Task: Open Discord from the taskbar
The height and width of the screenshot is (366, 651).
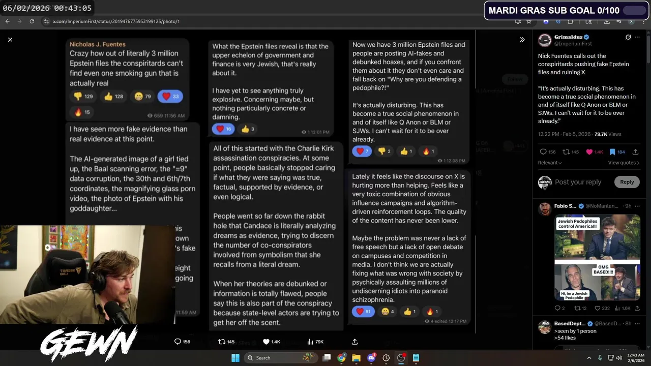Action: click(371, 358)
